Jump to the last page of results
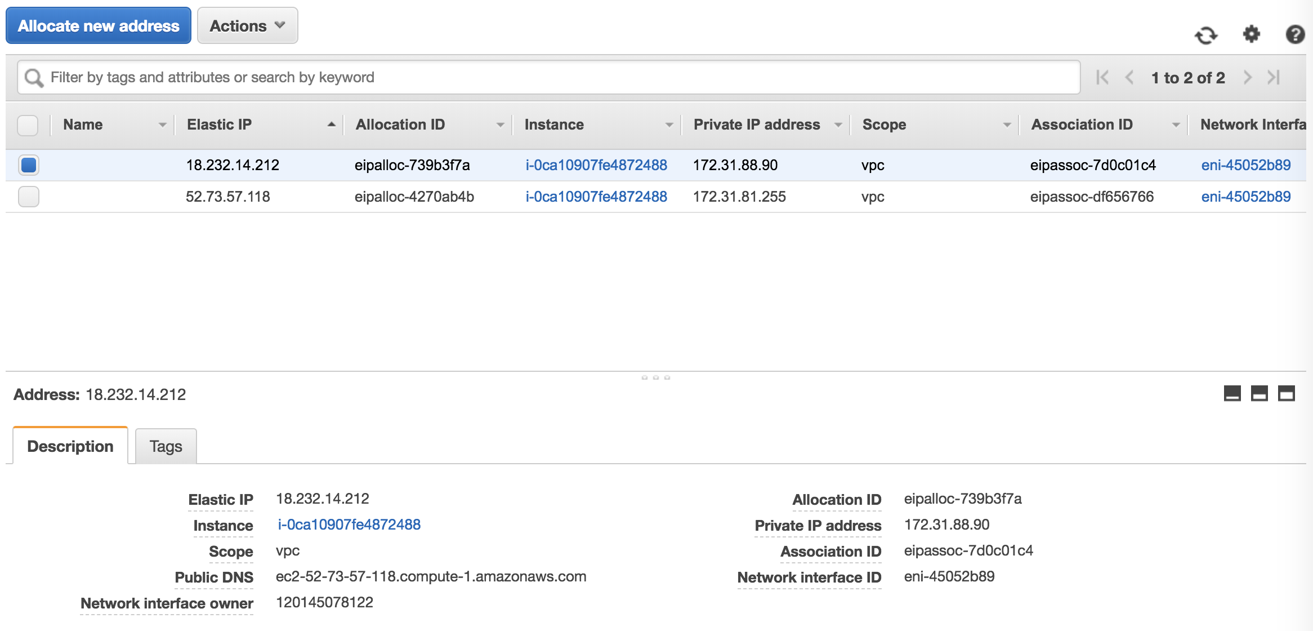1313x631 pixels. click(1274, 77)
